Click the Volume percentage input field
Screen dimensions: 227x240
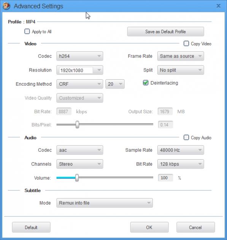point(165,178)
